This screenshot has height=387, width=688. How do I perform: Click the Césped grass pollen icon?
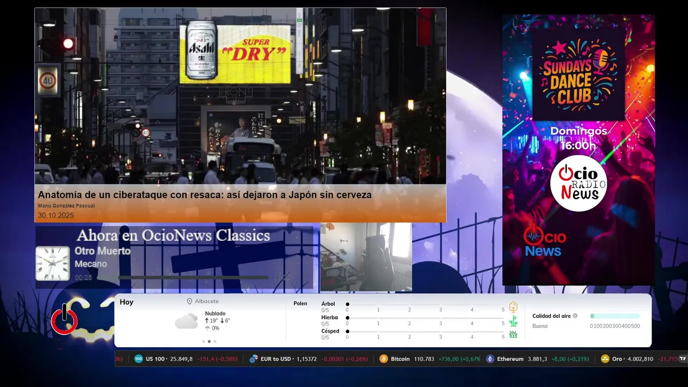click(513, 334)
